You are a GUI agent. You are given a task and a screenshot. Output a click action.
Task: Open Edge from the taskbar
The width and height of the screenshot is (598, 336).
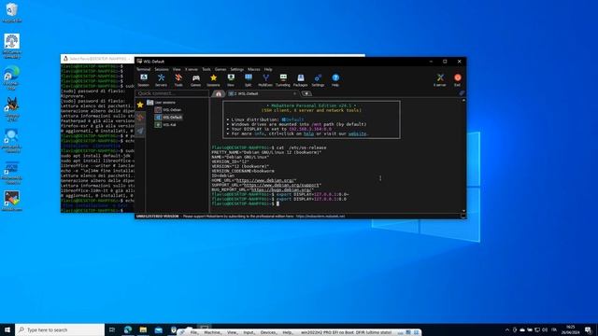[x=128, y=329]
